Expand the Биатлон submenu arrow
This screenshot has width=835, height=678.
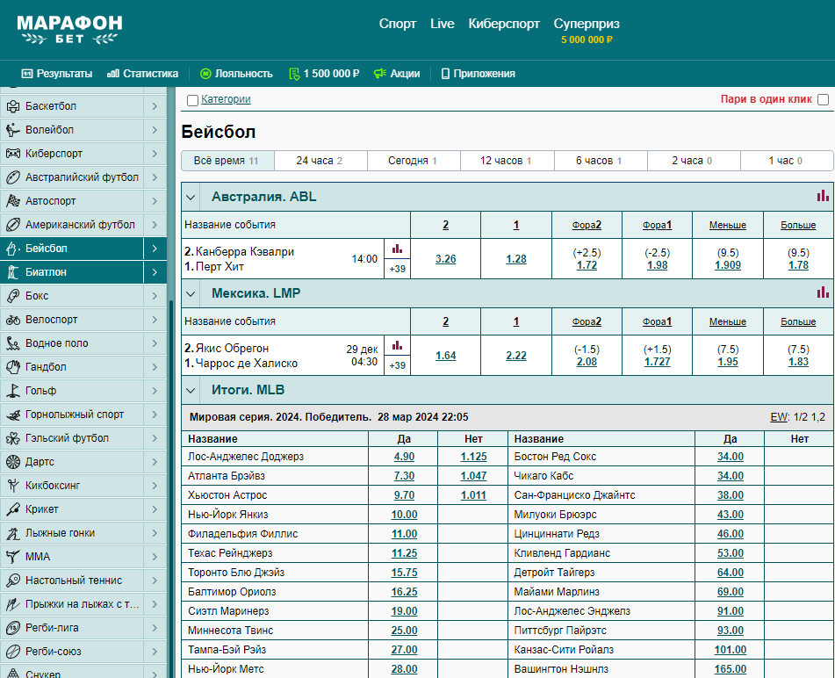155,272
